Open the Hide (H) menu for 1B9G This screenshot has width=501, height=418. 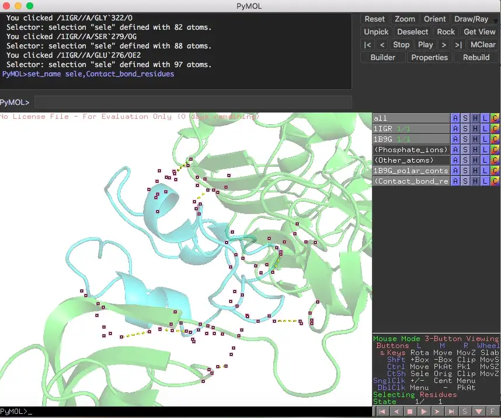tap(475, 139)
